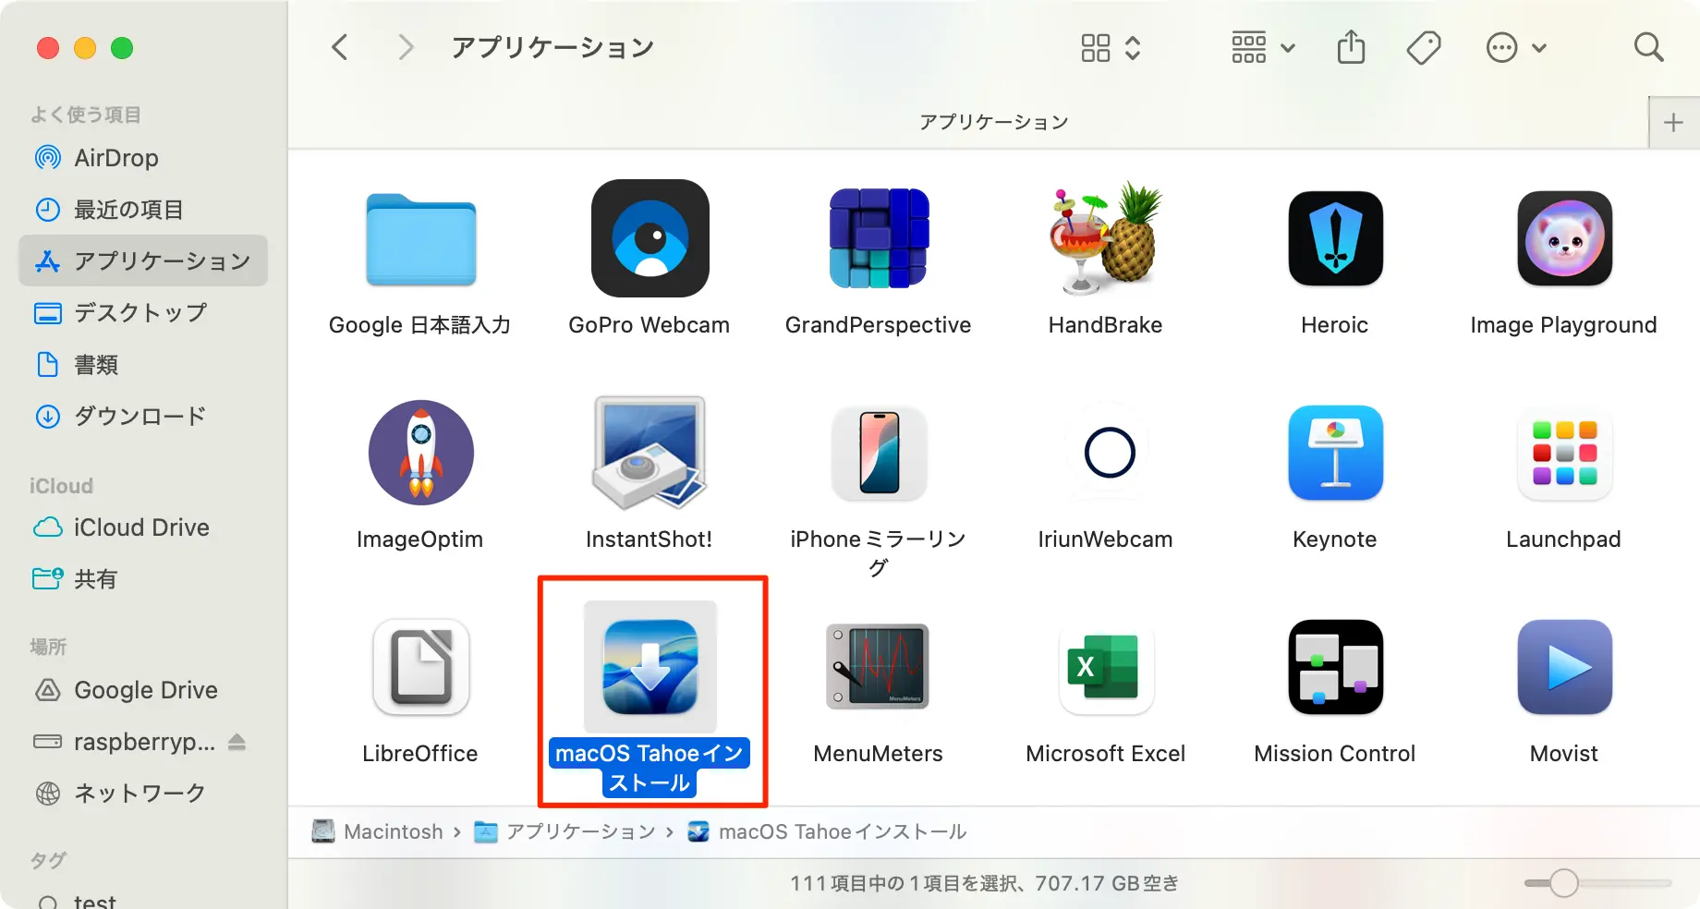The width and height of the screenshot is (1700, 909).
Task: Click Macintosh in the path bar
Action: click(393, 831)
